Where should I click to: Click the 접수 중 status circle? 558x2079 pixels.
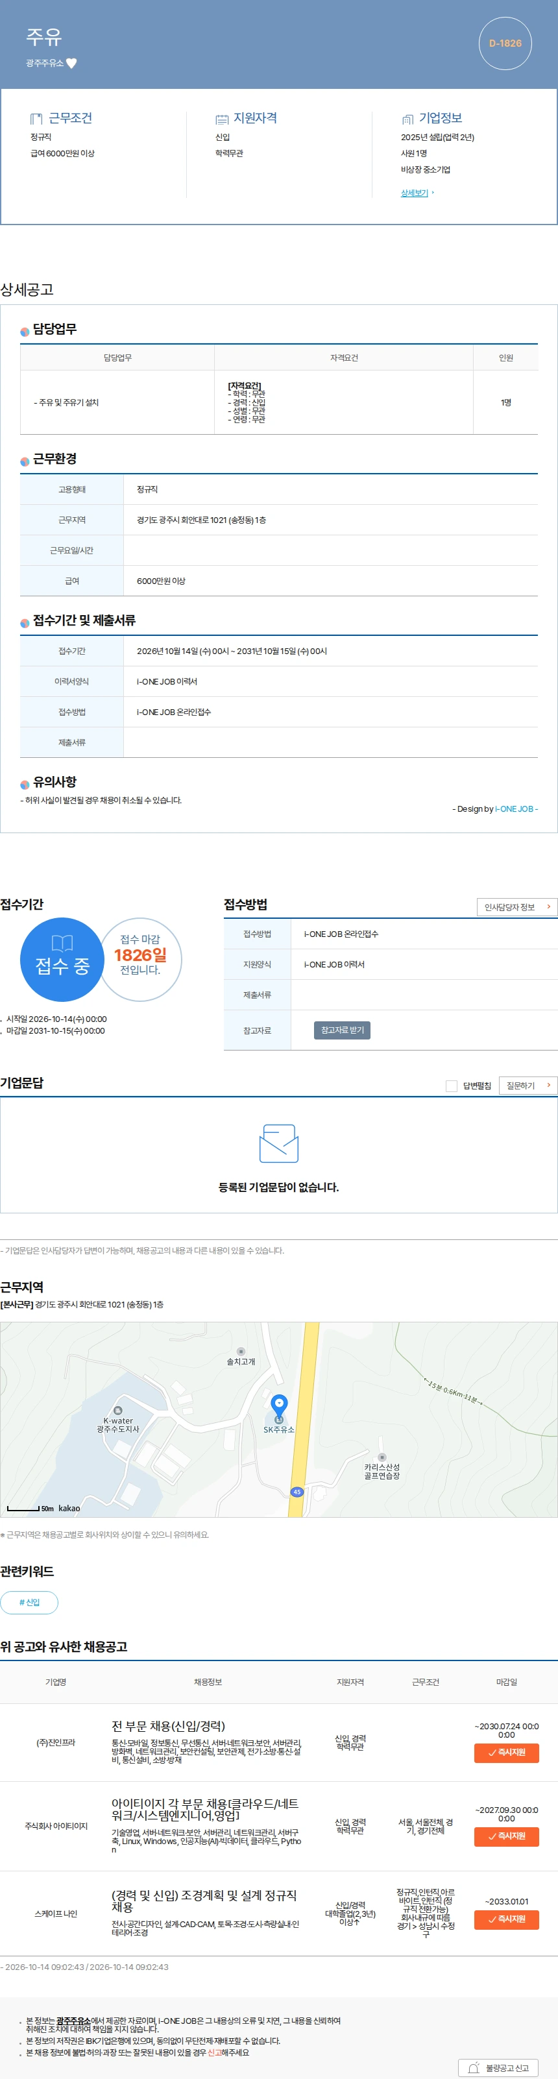point(62,960)
